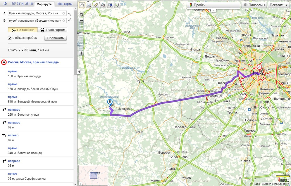Click the Можайск label on the map

pyautogui.click(x=125, y=109)
